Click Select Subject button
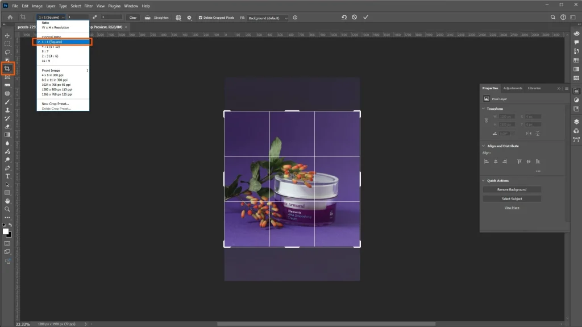This screenshot has width=582, height=327. (512, 199)
